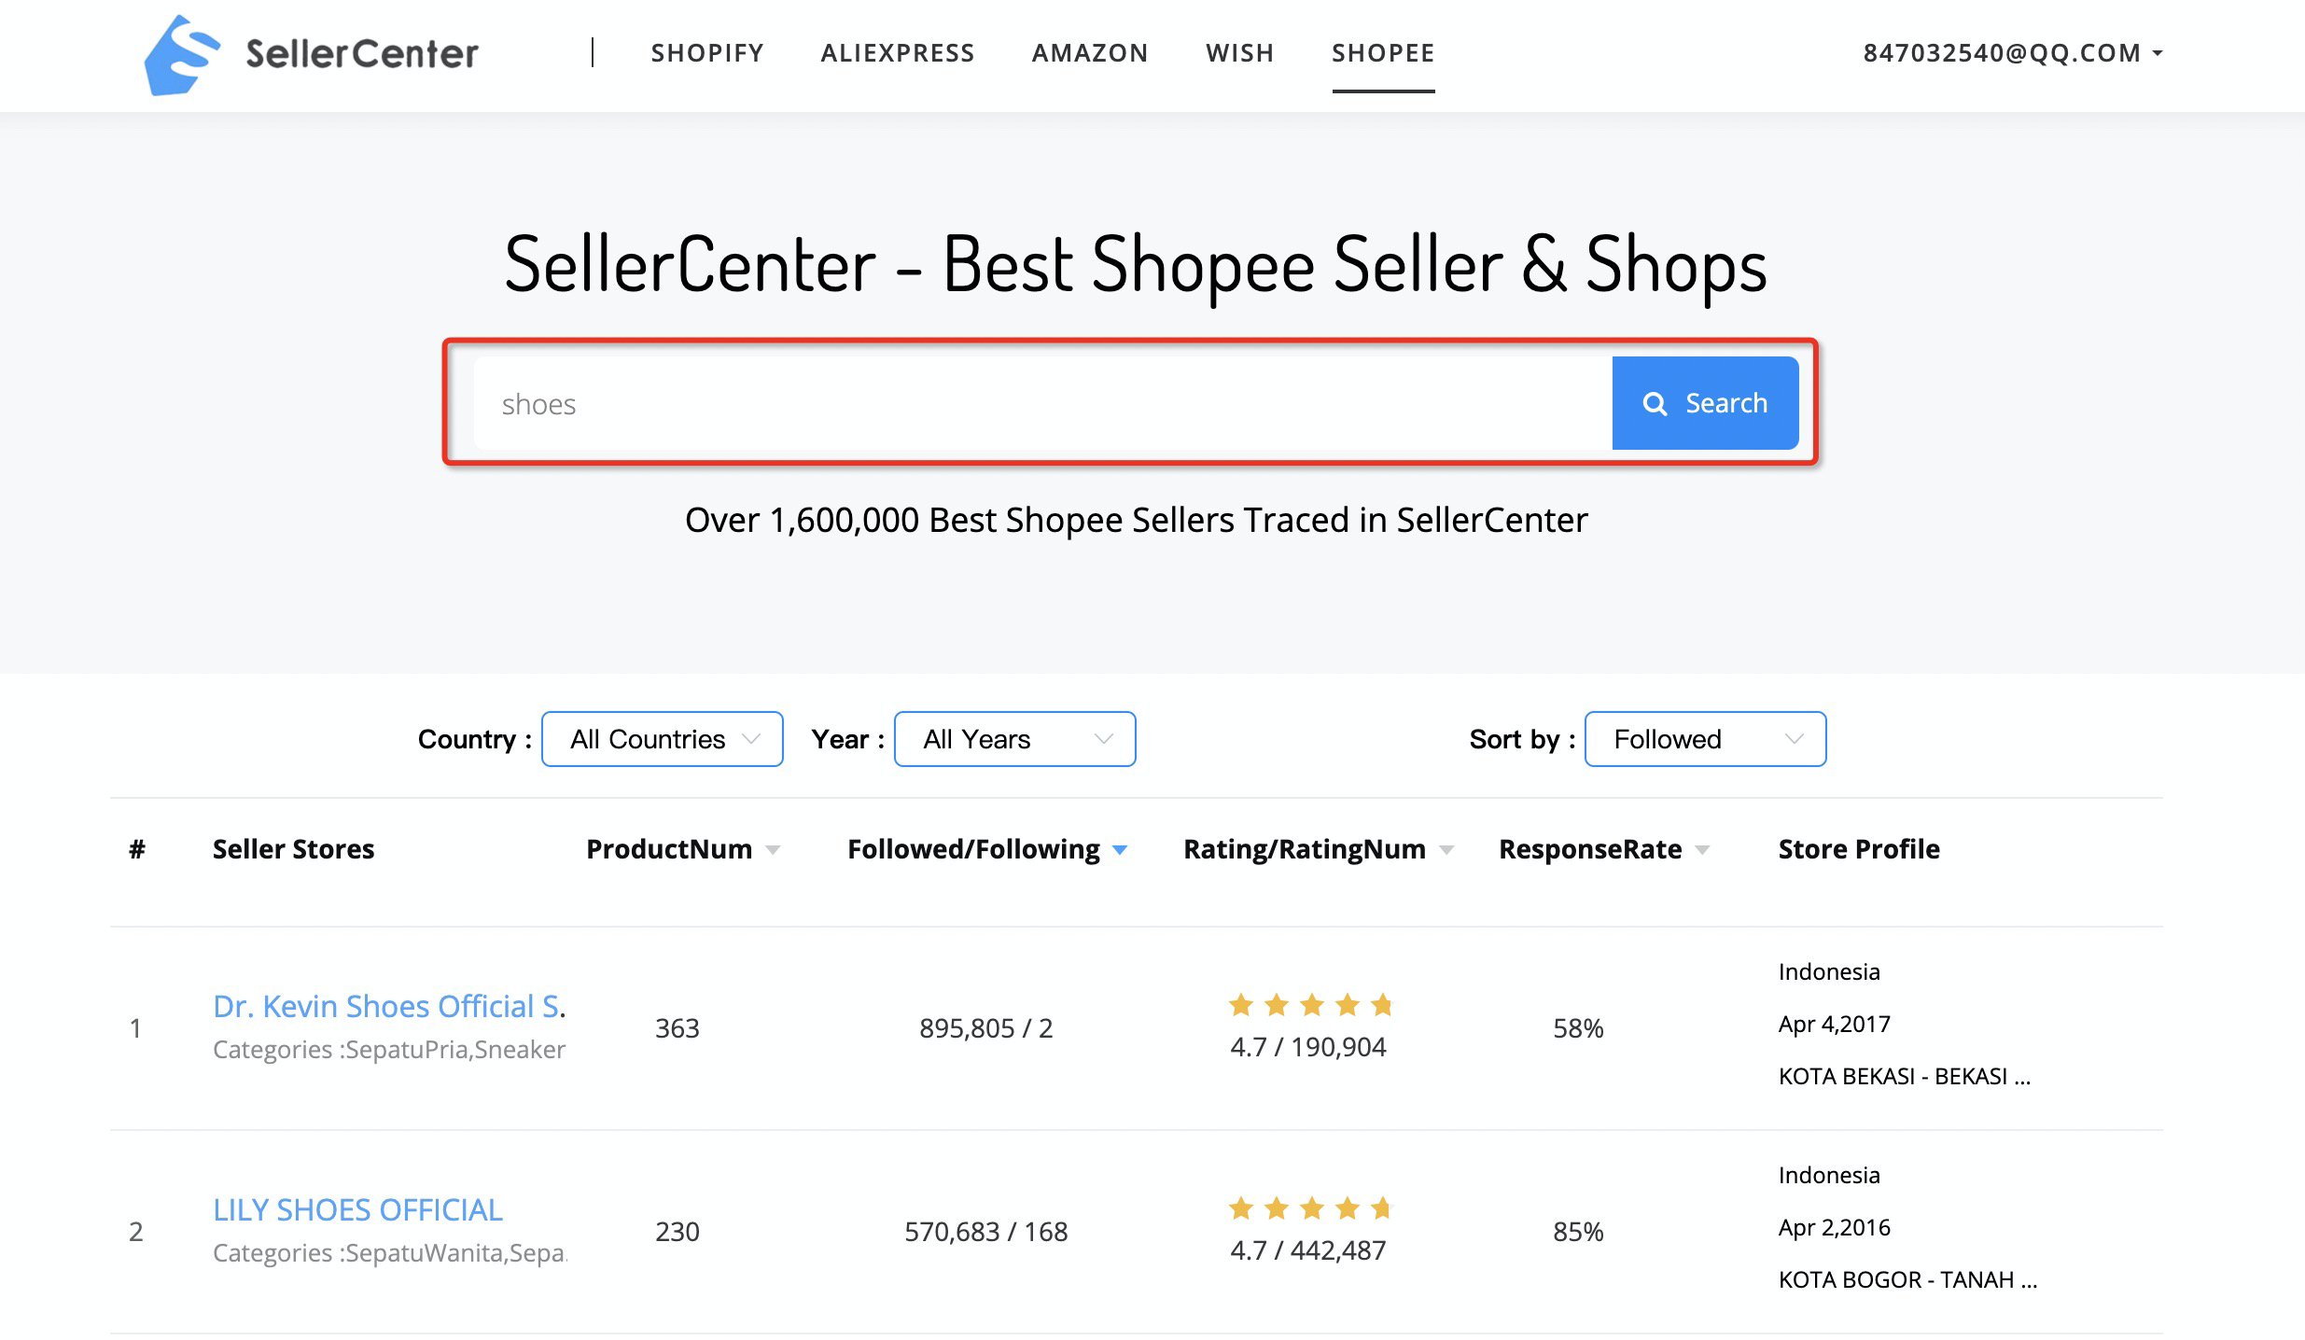The width and height of the screenshot is (2305, 1340).
Task: Switch to the ALIEXPRESS tab
Action: (x=898, y=53)
